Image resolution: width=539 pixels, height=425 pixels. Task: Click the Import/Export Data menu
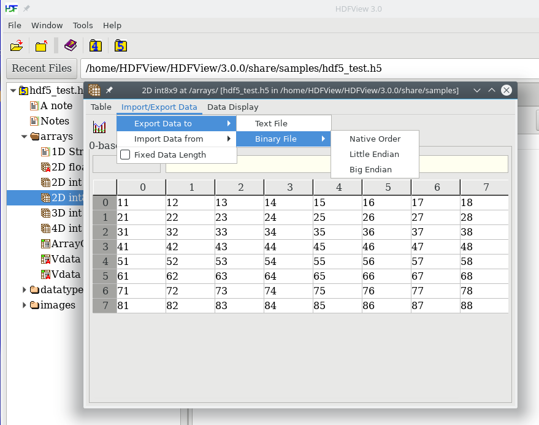tap(159, 107)
